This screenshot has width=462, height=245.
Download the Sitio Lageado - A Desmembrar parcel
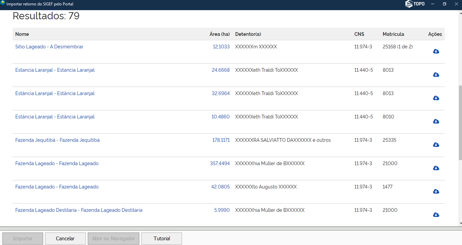point(436,51)
